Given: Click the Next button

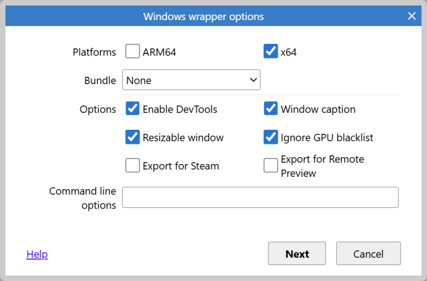Looking at the screenshot, I should 297,254.
